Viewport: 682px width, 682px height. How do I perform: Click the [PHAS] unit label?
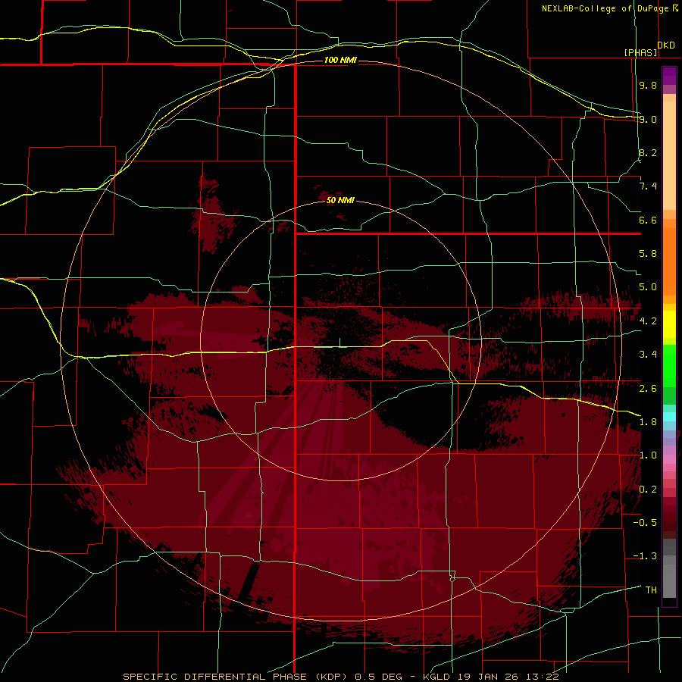pos(640,52)
